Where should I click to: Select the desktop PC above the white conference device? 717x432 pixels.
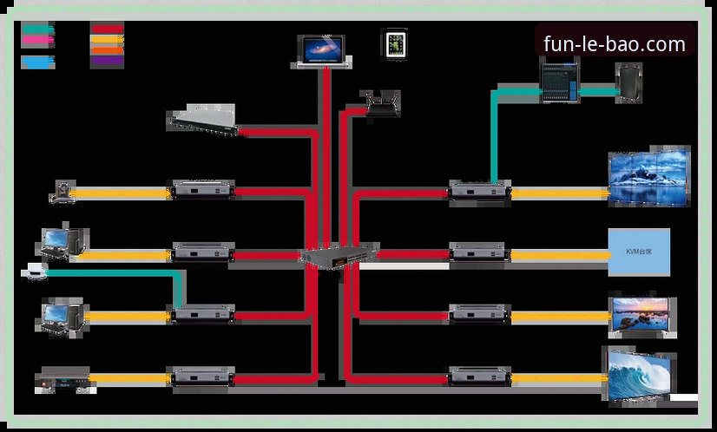pos(63,244)
